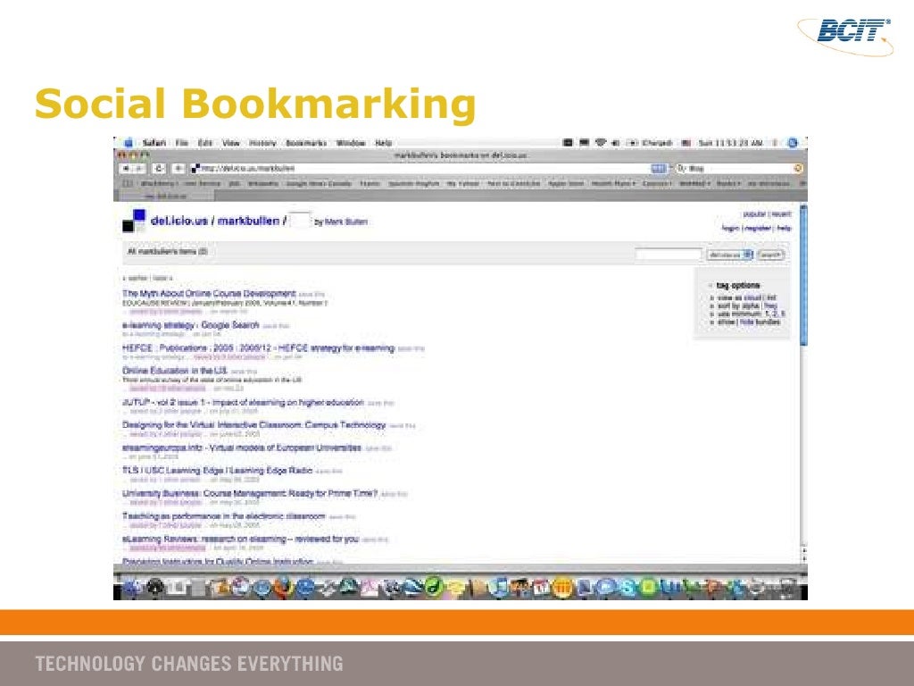Click the register link
Image resolution: width=914 pixels, height=686 pixels.
pos(758,228)
